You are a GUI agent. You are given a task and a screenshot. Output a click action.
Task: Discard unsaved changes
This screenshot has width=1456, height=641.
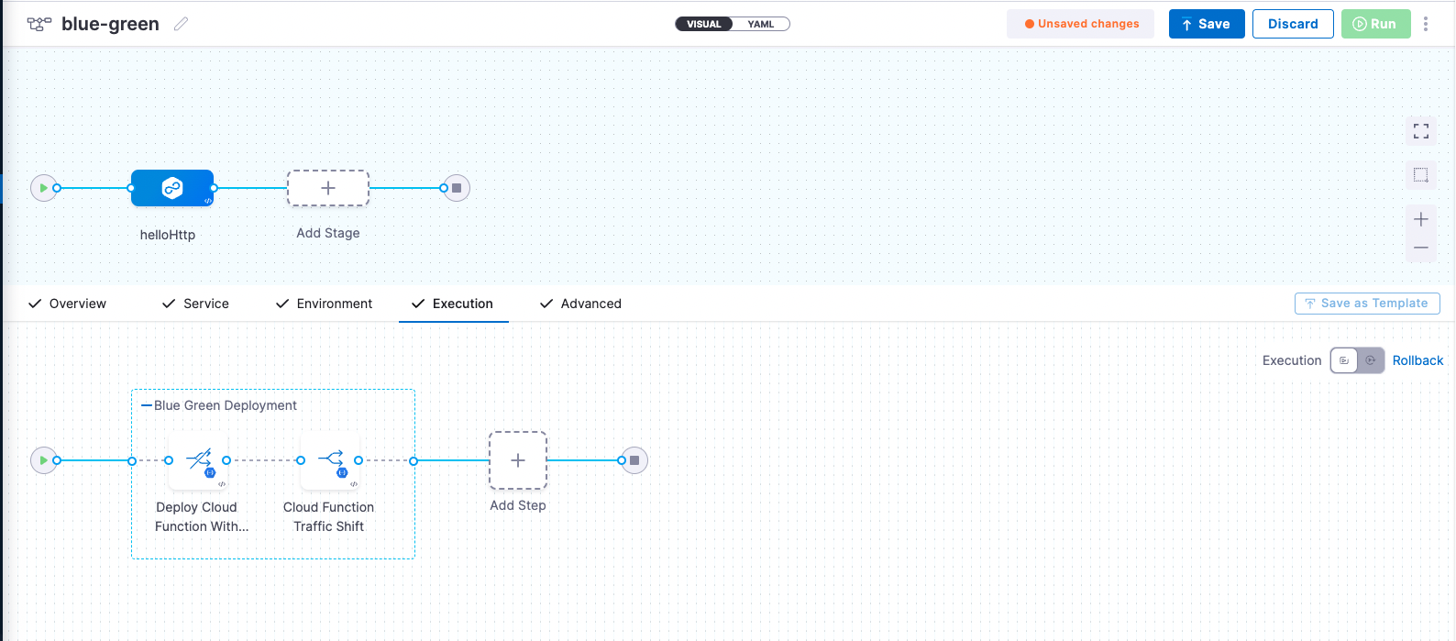[x=1292, y=24]
